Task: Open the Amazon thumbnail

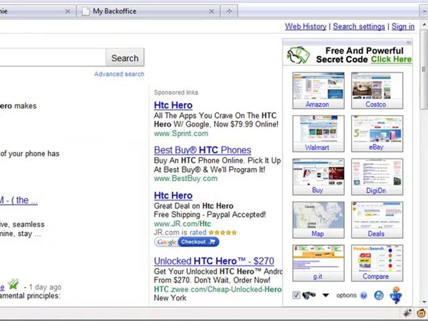Action: click(318, 91)
